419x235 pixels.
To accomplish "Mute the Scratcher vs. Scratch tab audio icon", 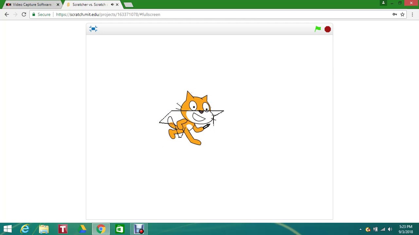I will coord(112,5).
